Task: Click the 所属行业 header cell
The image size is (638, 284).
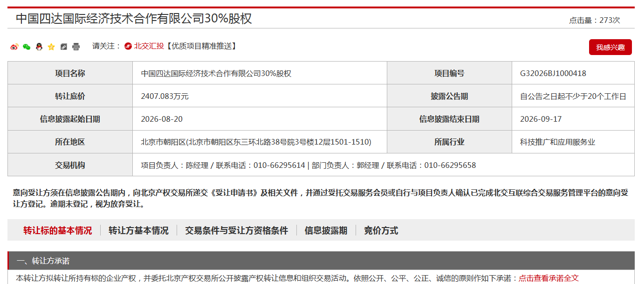Action: (449, 142)
